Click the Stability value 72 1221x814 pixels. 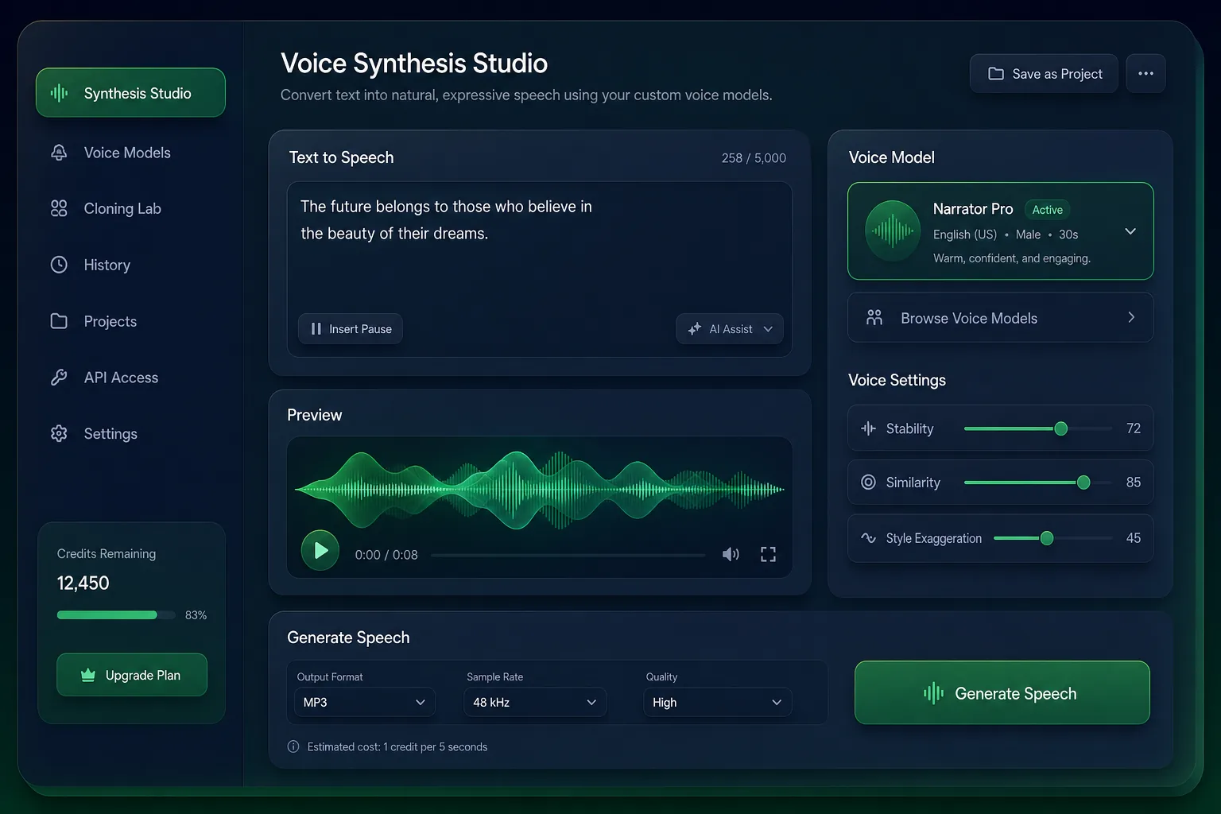[1134, 428]
